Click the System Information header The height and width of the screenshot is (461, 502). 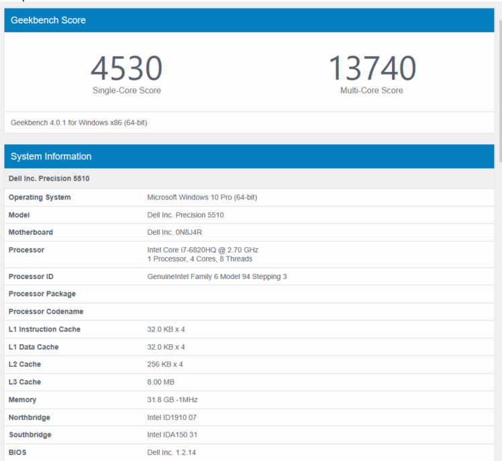tap(249, 156)
